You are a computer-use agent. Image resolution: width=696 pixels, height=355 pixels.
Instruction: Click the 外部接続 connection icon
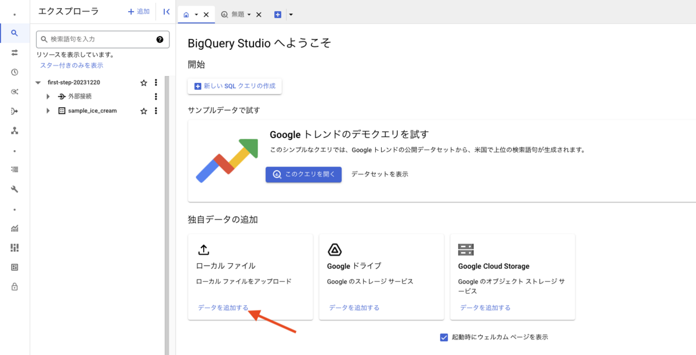pos(61,97)
